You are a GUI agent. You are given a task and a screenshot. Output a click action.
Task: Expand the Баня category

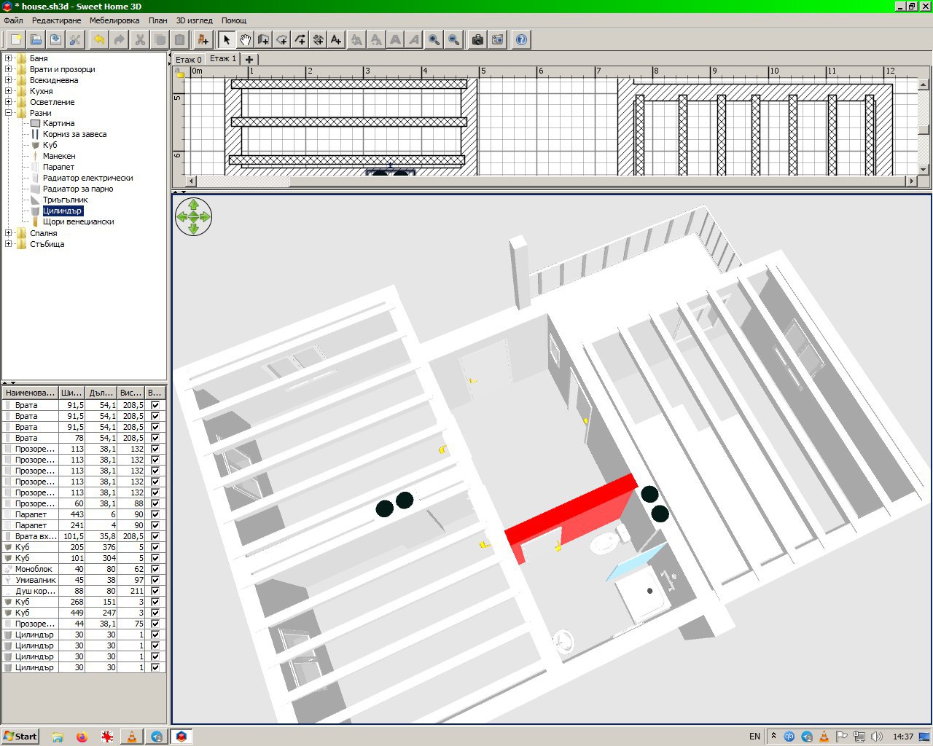click(9, 58)
